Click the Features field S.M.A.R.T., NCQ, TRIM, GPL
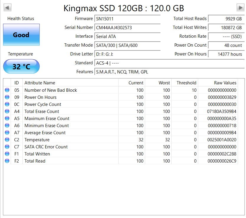This screenshot has width=246, height=218. (x=169, y=72)
